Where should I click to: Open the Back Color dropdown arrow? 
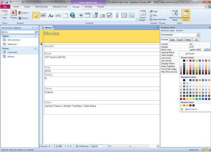pos(205,50)
